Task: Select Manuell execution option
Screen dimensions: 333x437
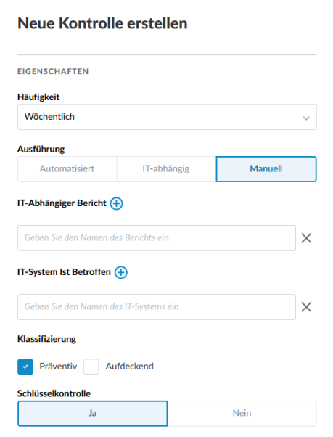Action: 266,169
